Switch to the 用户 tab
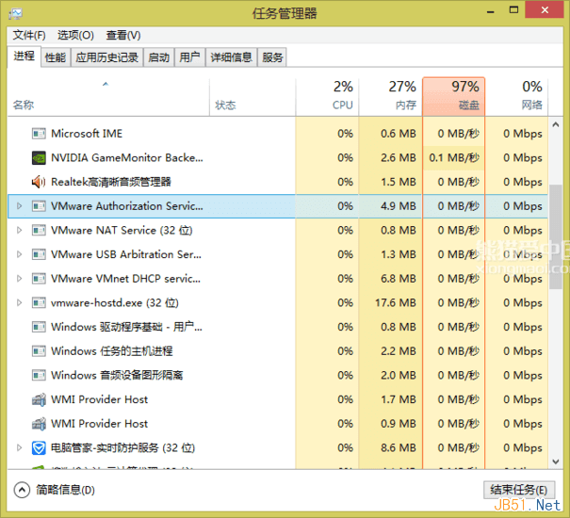This screenshot has height=518, width=570. point(189,57)
